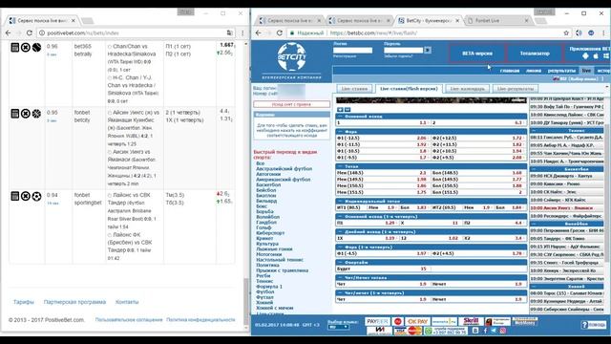Image resolution: width=611 pixels, height=344 pixels.
Task: Click the Instagram icon in the BetCity footer
Action: click(x=503, y=331)
